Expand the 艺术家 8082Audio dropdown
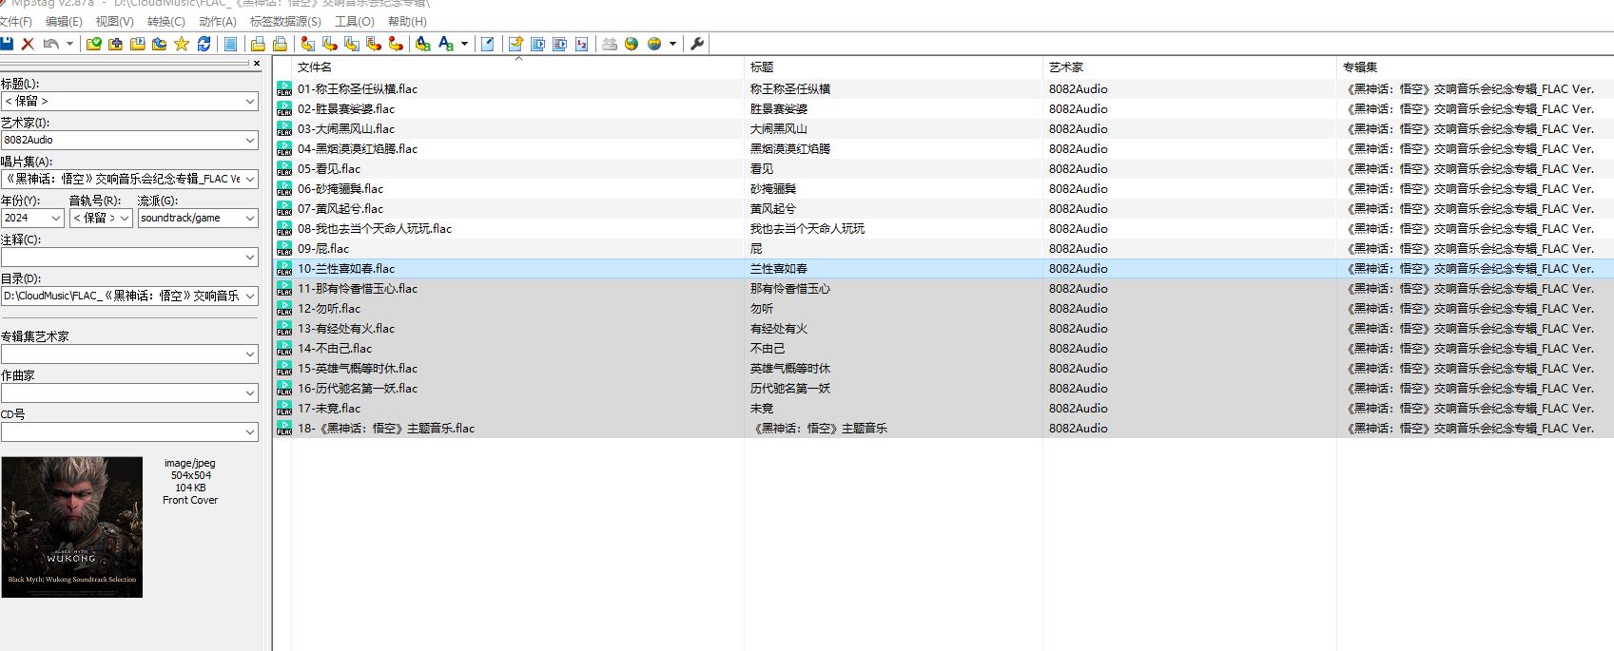 point(250,140)
